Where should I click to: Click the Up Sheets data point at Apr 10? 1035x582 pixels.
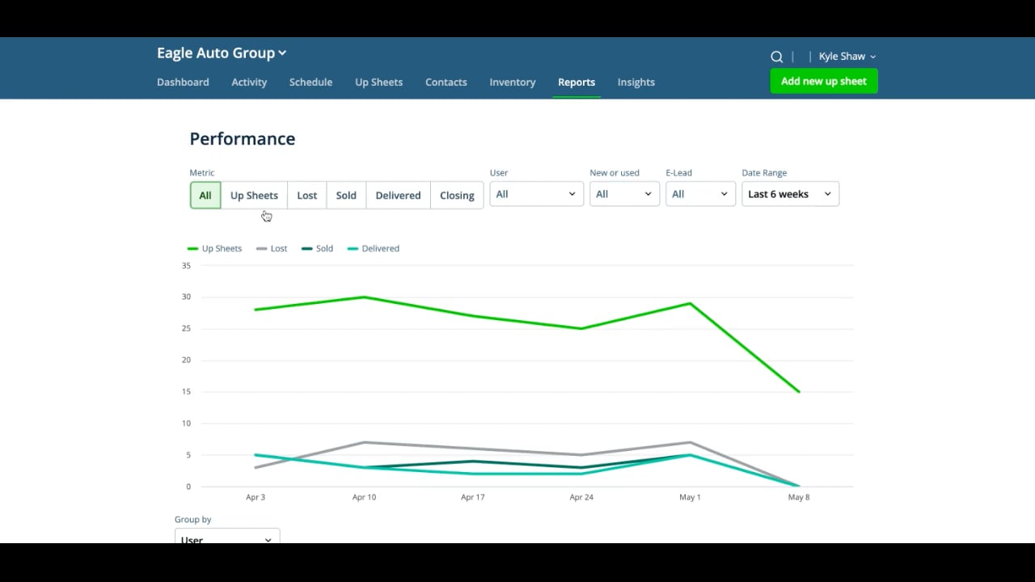click(364, 297)
